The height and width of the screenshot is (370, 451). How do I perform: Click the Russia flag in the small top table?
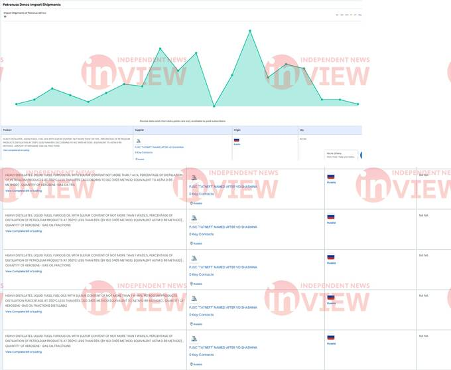coord(236,140)
